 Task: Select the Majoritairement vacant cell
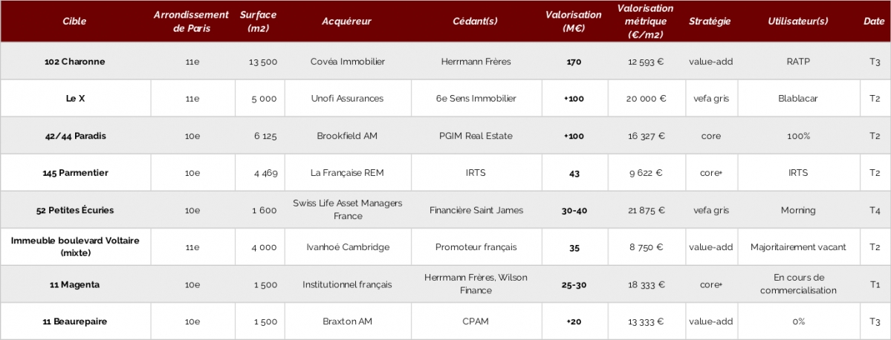[x=798, y=247]
